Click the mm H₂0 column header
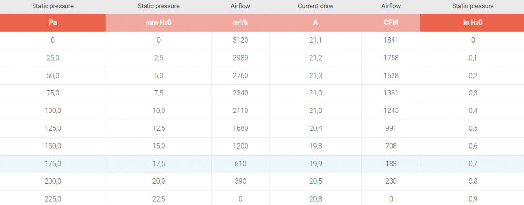Image resolution: width=524 pixels, height=205 pixels. [x=158, y=23]
